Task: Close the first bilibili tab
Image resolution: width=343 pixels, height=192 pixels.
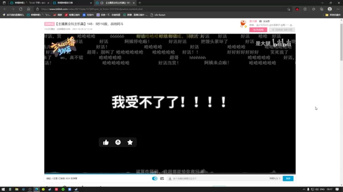Action: (x=48, y=3)
